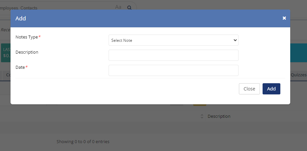Select the teal LAST summary card
Viewport: 307px width, 151px height.
[6, 53]
